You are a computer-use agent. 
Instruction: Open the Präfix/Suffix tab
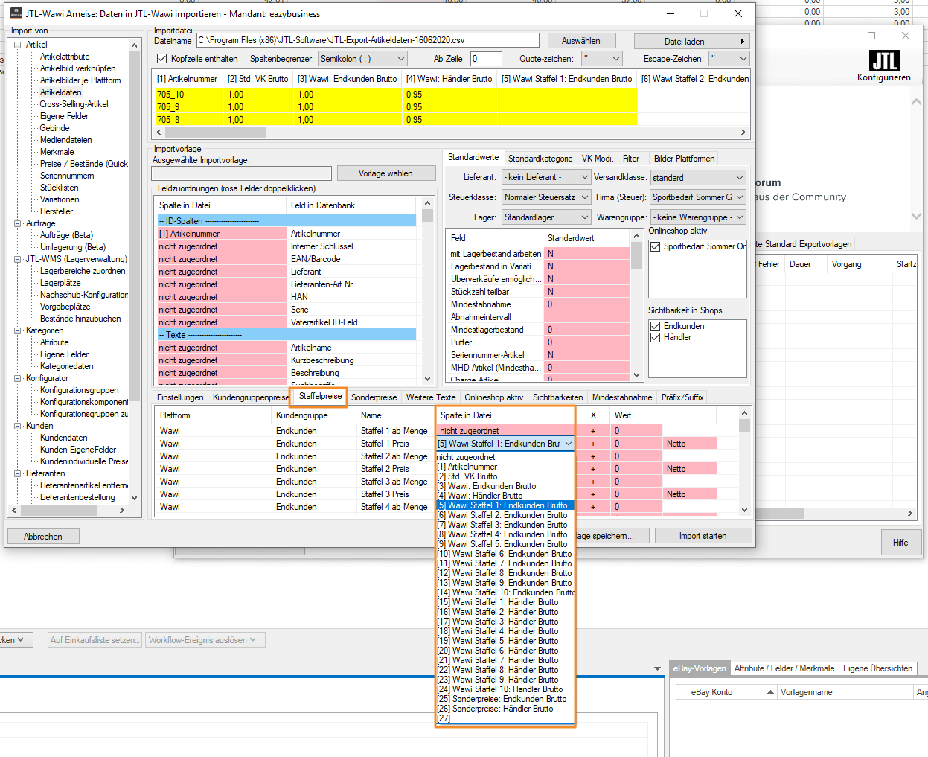pyautogui.click(x=682, y=397)
